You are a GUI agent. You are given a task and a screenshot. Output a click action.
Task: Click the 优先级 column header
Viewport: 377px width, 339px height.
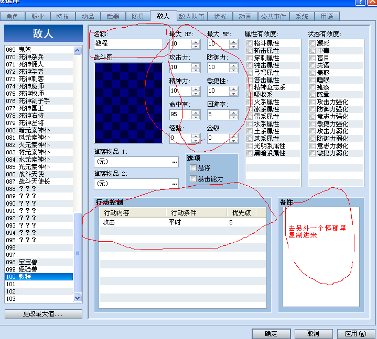[x=241, y=213]
